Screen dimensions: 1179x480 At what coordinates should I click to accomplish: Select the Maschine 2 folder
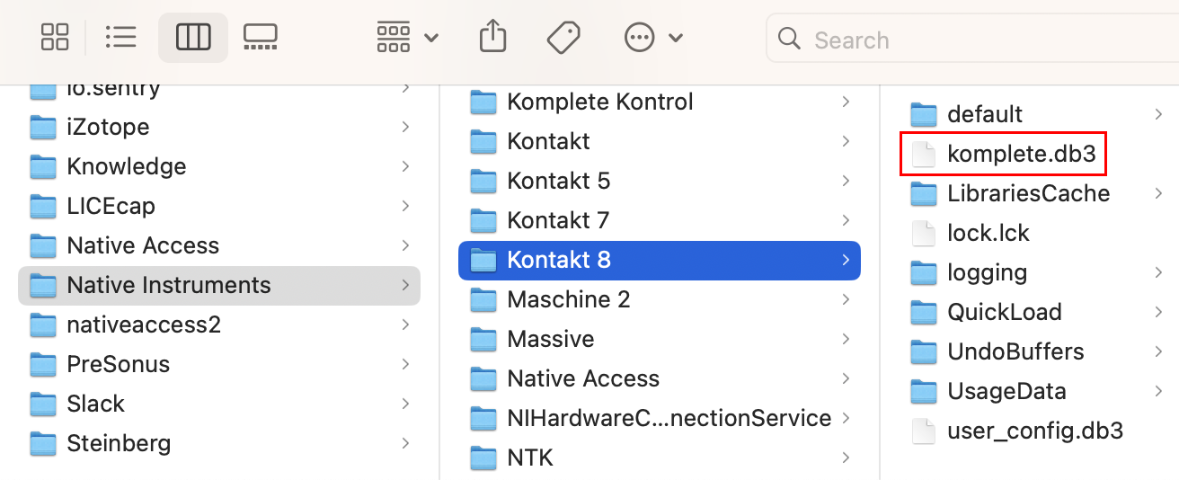click(568, 299)
